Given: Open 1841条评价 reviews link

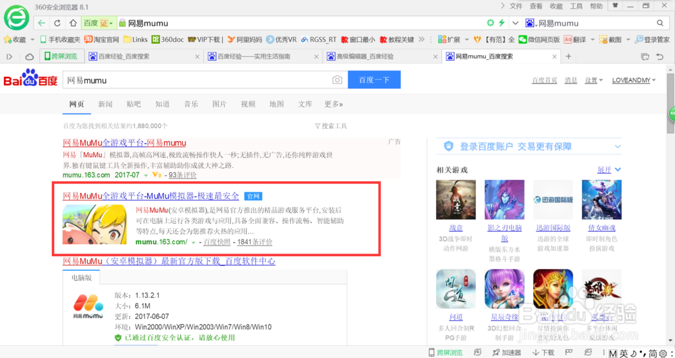Looking at the screenshot, I should point(254,242).
